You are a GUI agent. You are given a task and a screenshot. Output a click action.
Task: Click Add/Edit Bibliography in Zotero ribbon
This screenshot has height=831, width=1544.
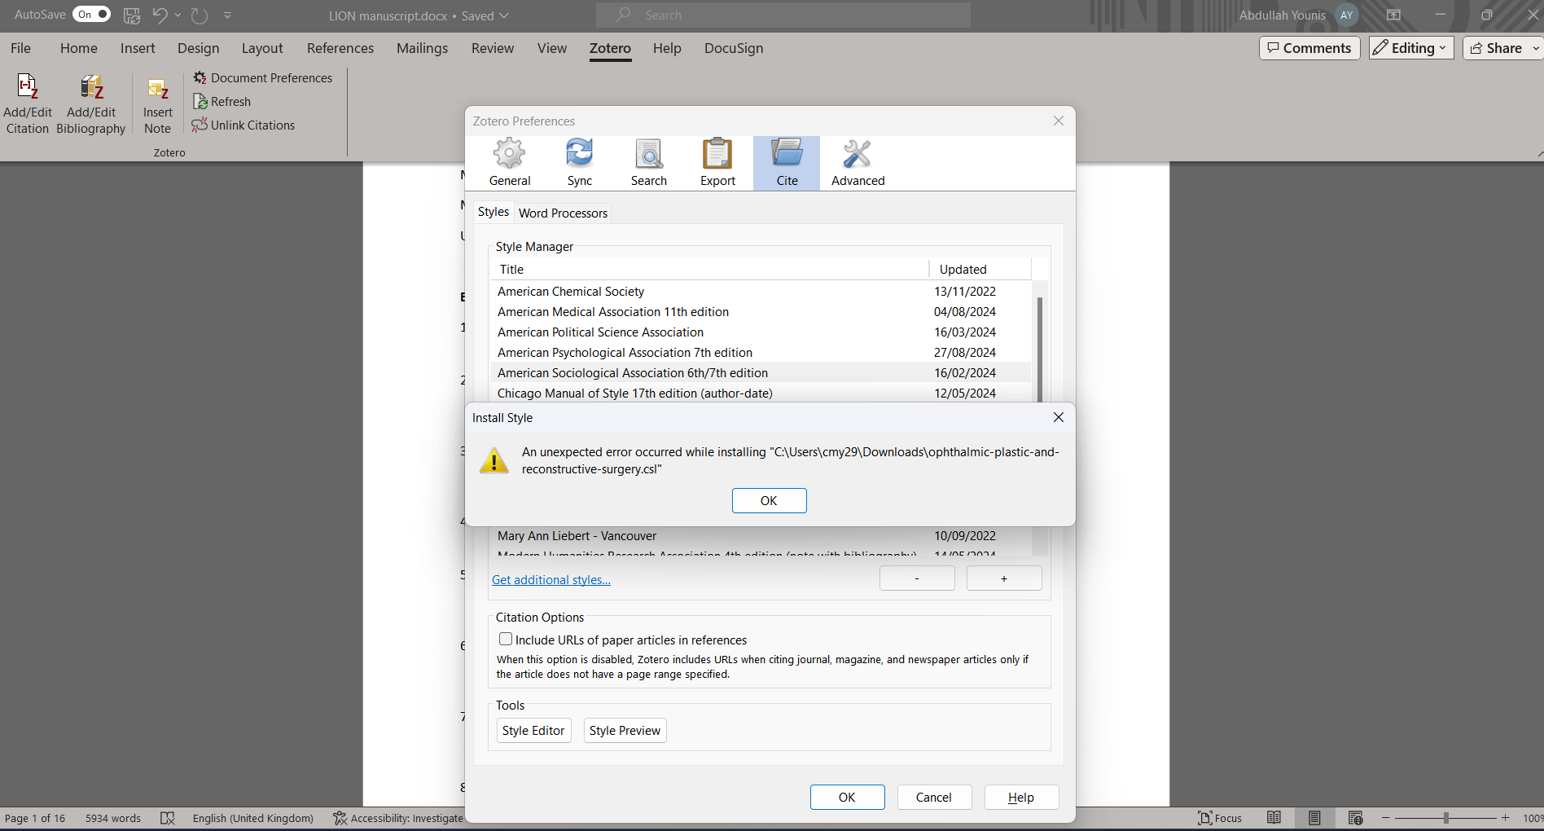[x=91, y=104]
